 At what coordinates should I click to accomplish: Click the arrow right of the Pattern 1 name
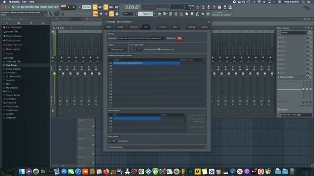click(x=155, y=14)
